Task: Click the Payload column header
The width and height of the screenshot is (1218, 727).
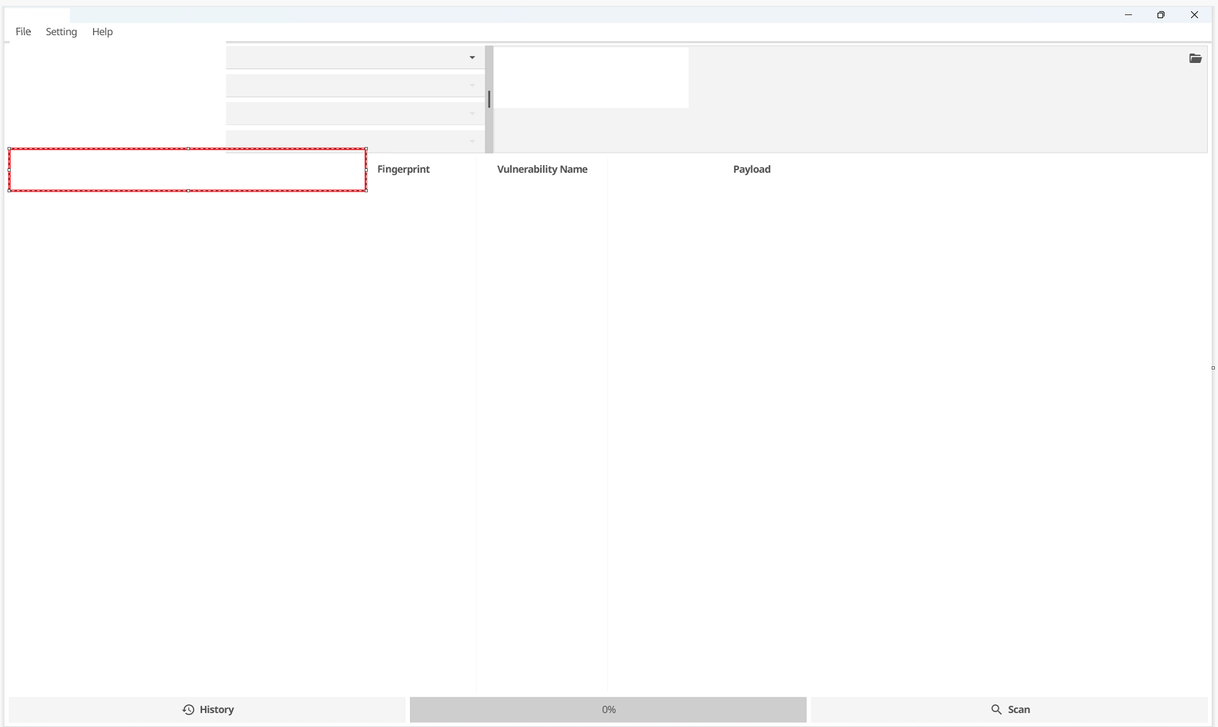Action: (751, 169)
